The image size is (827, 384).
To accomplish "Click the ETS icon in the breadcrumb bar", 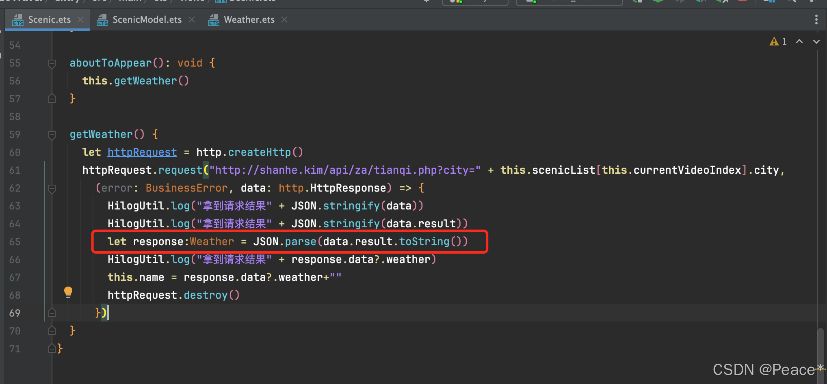I will [221, 2].
